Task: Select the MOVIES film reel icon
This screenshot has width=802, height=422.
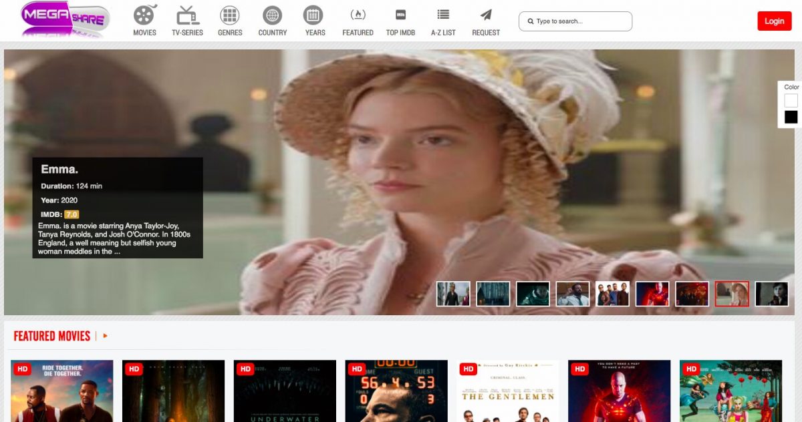Action: coord(144,16)
